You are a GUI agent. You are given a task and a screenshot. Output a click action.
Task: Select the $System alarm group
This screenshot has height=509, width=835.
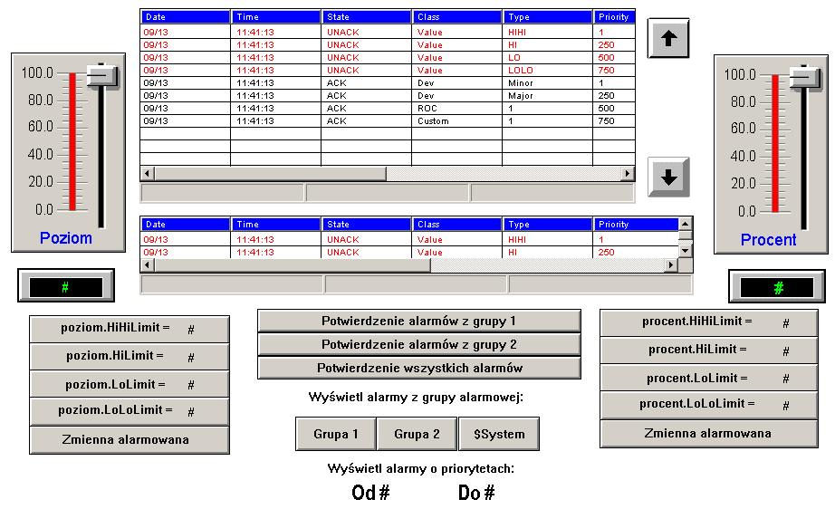499,434
